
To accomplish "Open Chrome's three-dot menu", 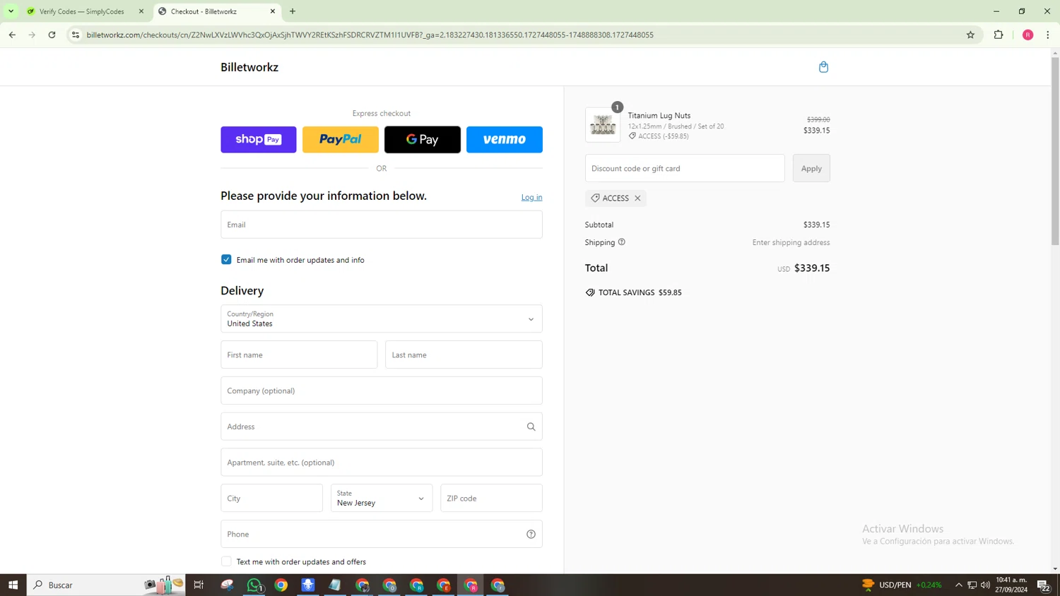I will point(1048,35).
